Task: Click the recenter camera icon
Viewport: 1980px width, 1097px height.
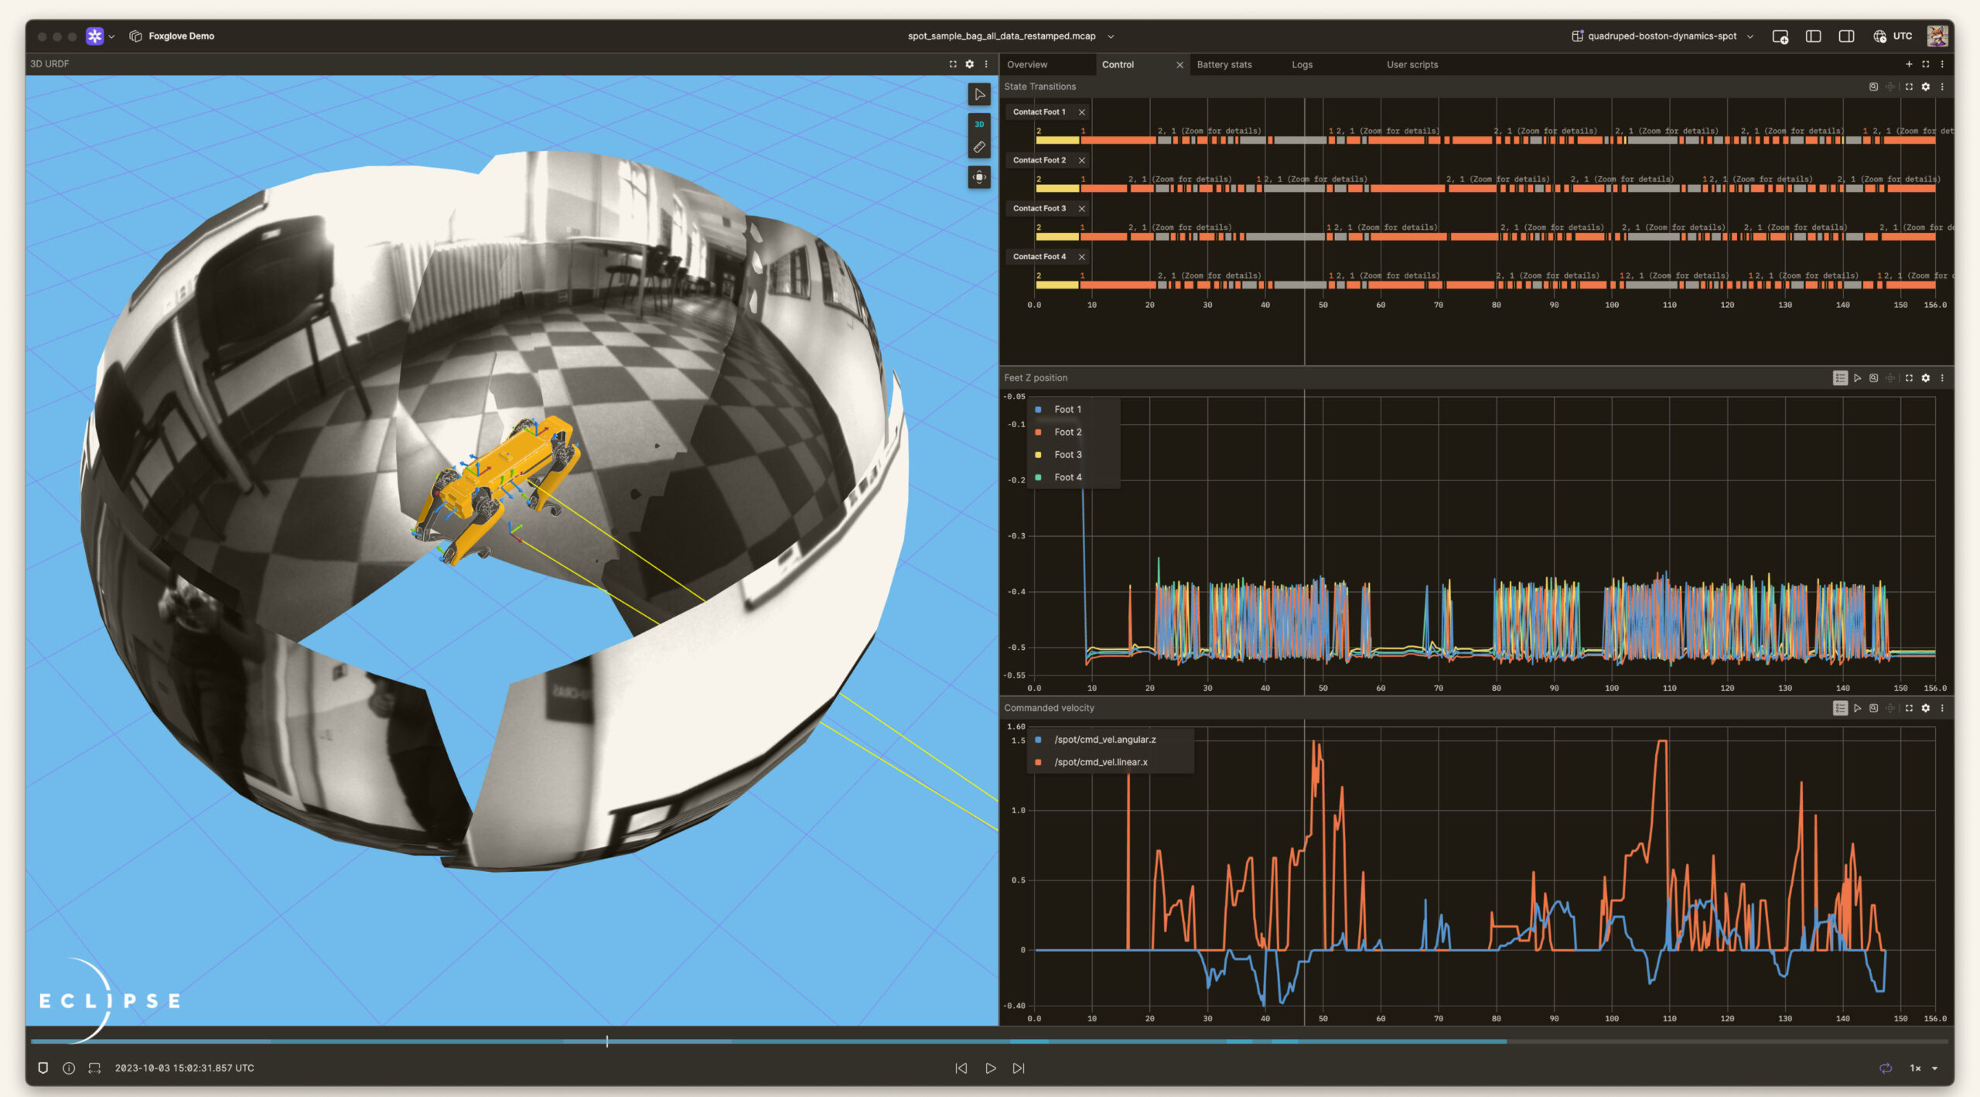Action: point(979,177)
